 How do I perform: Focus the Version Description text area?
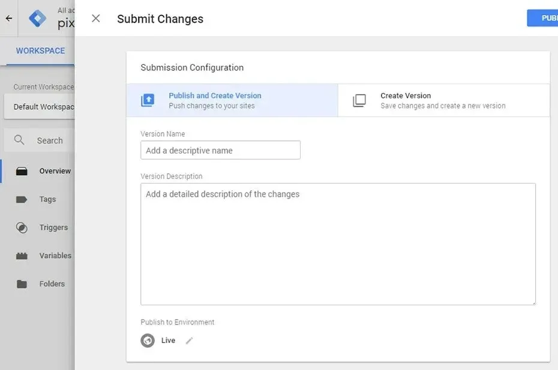click(338, 244)
